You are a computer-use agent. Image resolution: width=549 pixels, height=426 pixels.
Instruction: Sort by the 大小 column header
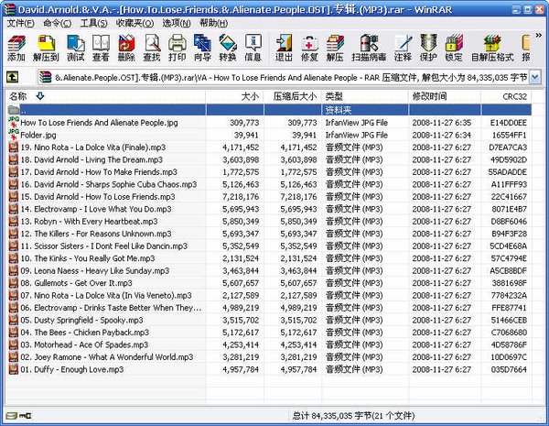click(234, 96)
